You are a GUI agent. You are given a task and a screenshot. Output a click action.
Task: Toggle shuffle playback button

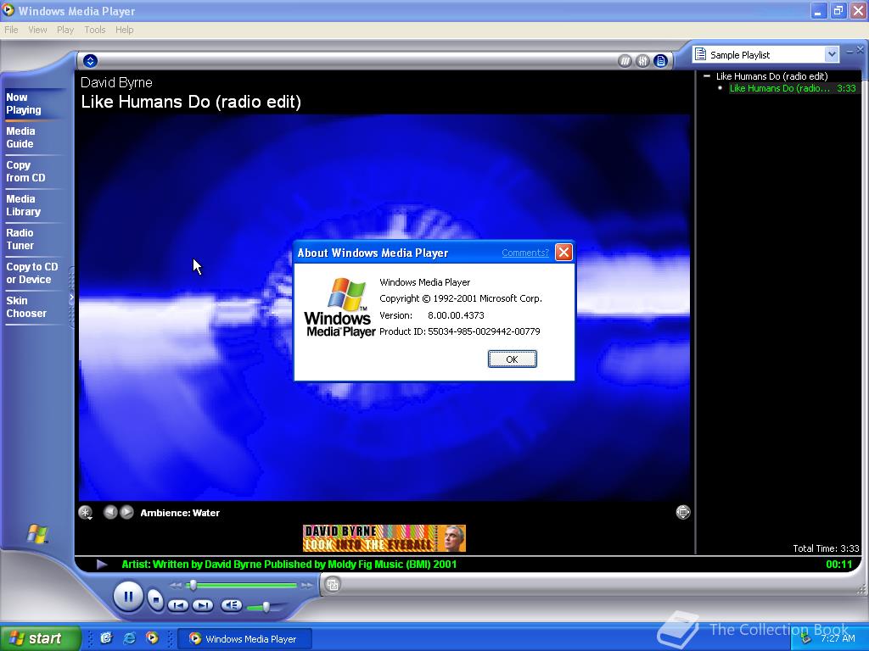(x=625, y=61)
